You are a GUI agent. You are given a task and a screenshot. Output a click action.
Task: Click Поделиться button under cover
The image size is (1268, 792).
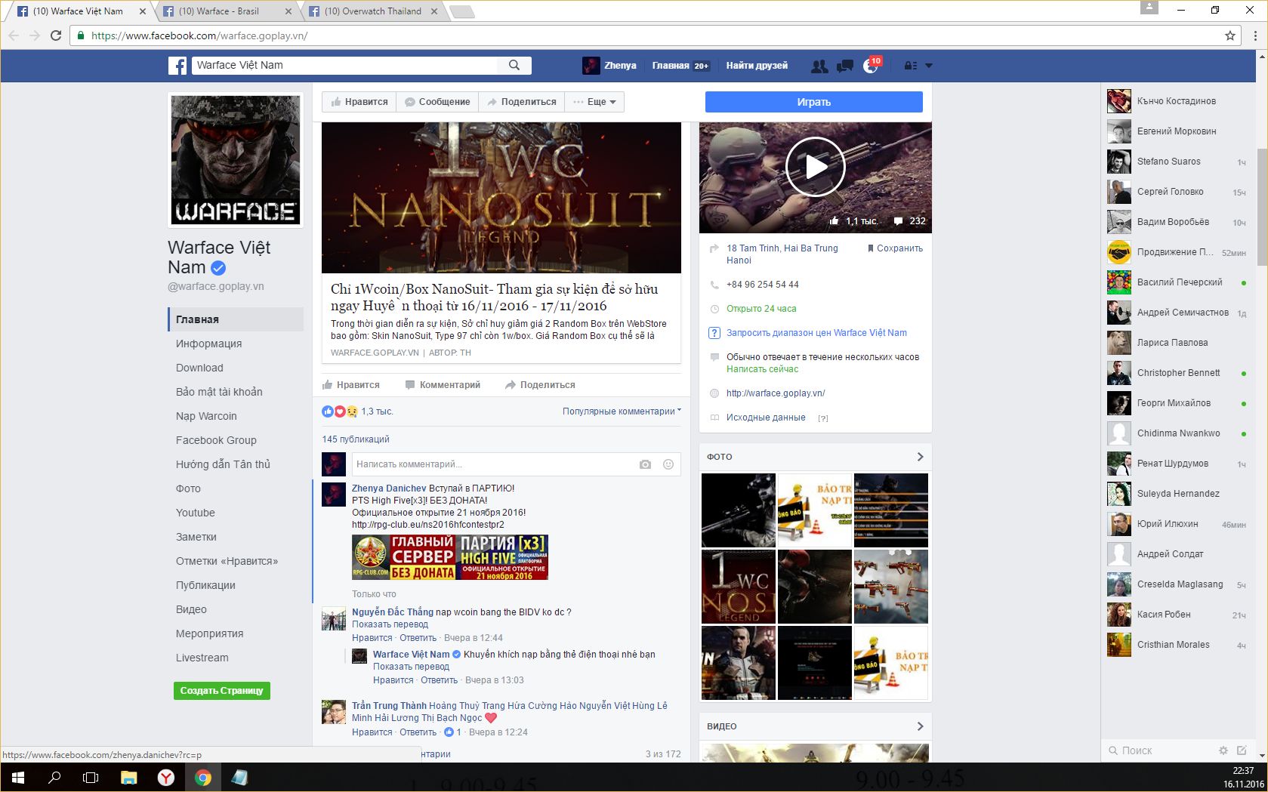[521, 102]
